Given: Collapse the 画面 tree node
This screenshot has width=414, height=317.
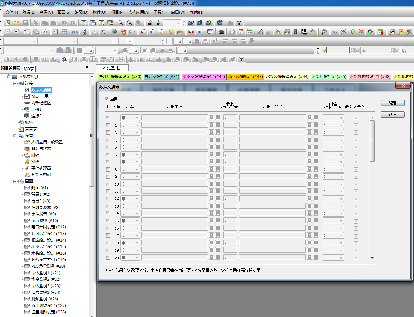Looking at the screenshot, I should pyautogui.click(x=15, y=181).
